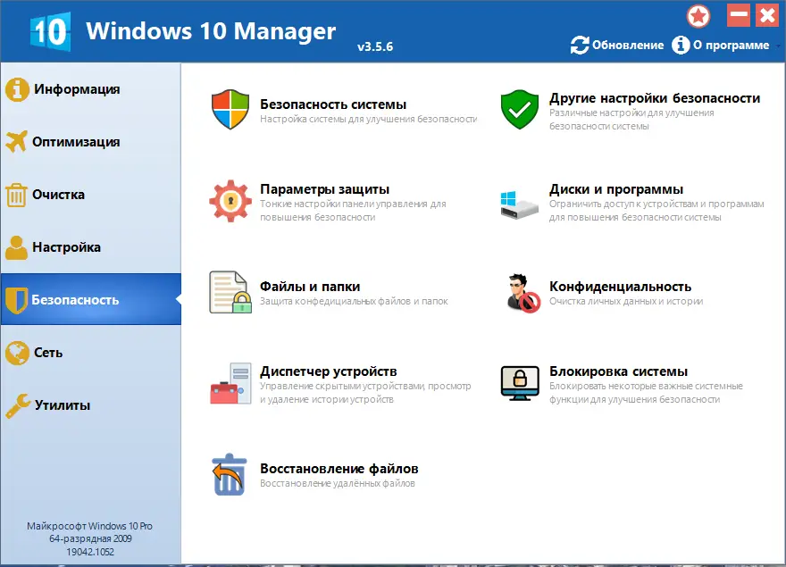786x567 pixels.
Task: Click the Утилиты wrench icon
Action: coord(18,405)
